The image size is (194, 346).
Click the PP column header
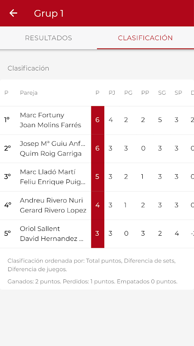pyautogui.click(x=145, y=93)
